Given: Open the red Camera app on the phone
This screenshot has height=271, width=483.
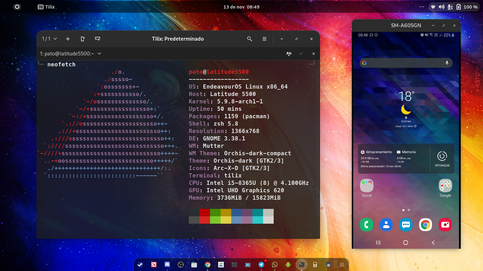Looking at the screenshot, I should pyautogui.click(x=445, y=225).
